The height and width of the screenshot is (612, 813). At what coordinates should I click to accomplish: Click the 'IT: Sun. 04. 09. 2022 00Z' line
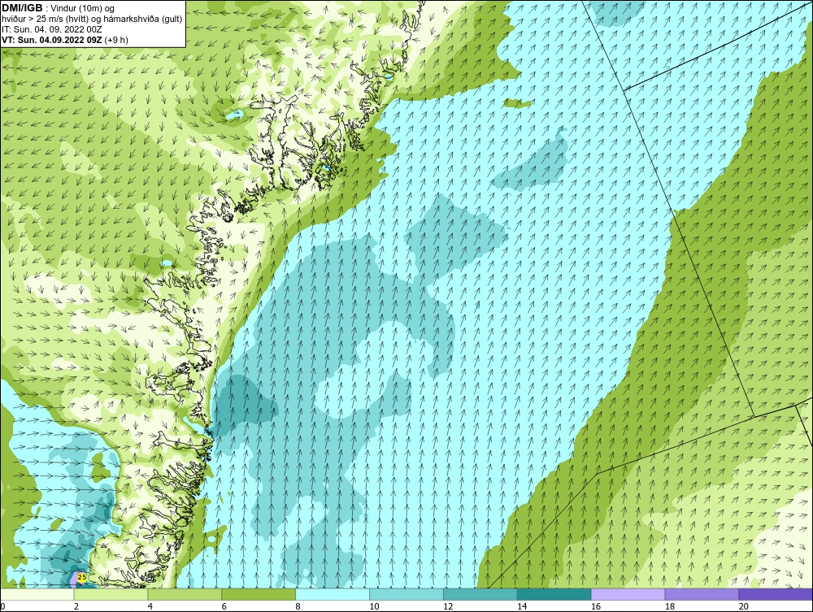click(52, 29)
